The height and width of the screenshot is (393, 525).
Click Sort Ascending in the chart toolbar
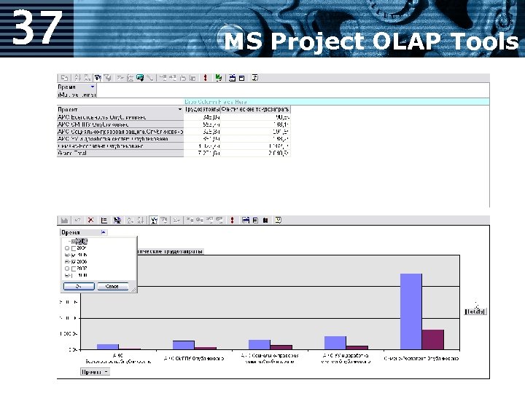[131, 221]
